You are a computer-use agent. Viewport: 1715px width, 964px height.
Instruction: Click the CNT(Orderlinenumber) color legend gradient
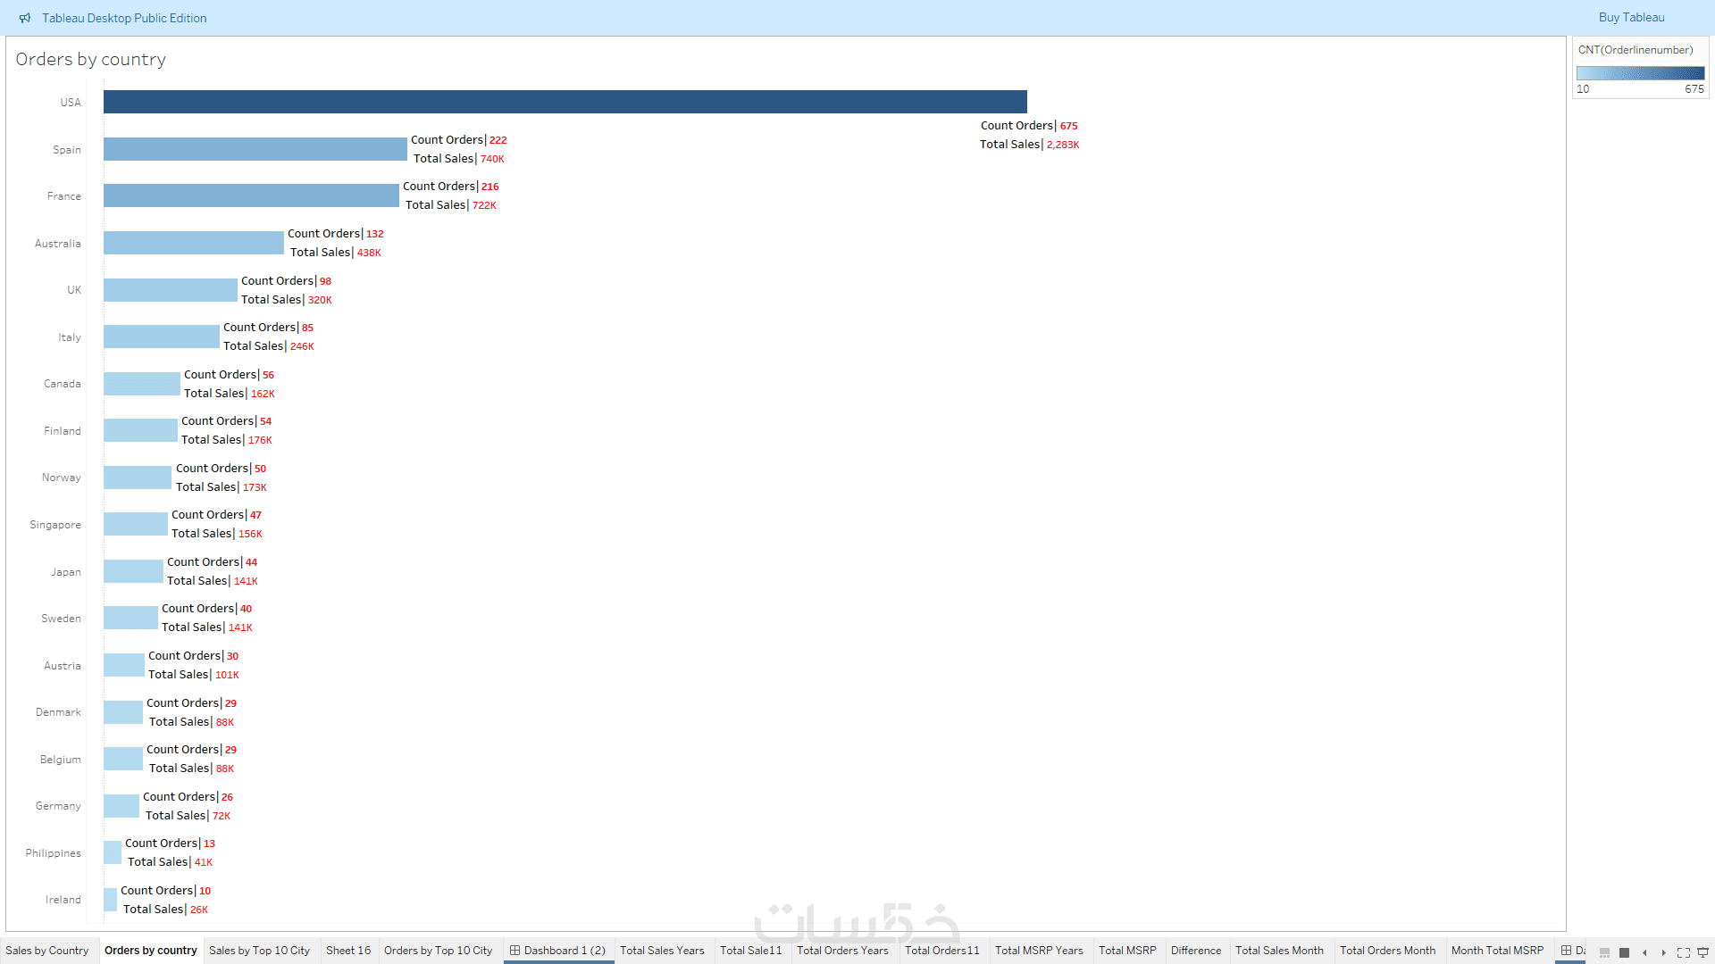pos(1640,73)
